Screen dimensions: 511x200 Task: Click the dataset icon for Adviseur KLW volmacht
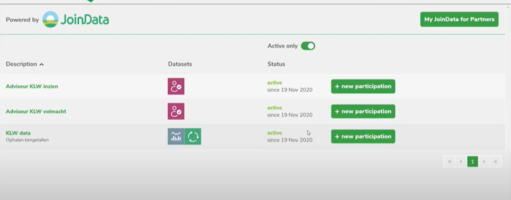point(176,111)
